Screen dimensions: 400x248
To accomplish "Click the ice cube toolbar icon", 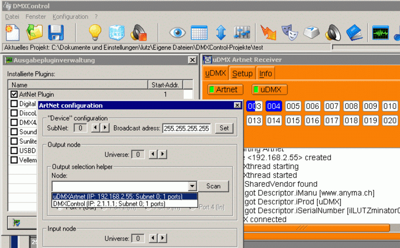I will [x=117, y=33].
